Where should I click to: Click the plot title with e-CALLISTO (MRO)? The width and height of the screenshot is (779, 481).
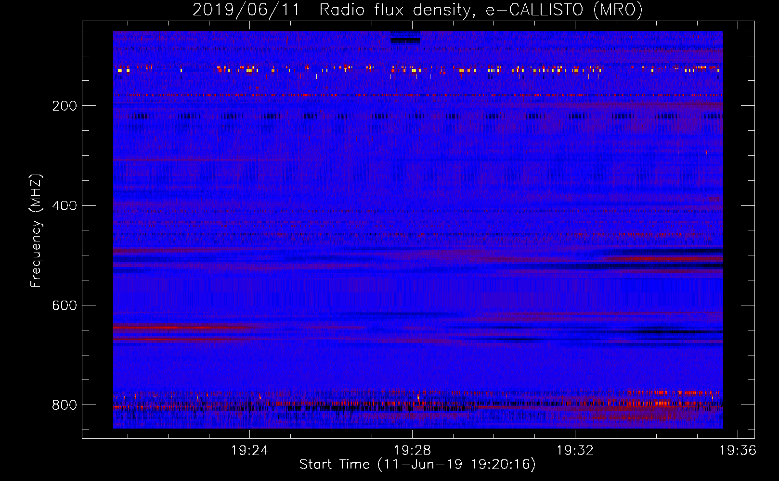pos(417,10)
